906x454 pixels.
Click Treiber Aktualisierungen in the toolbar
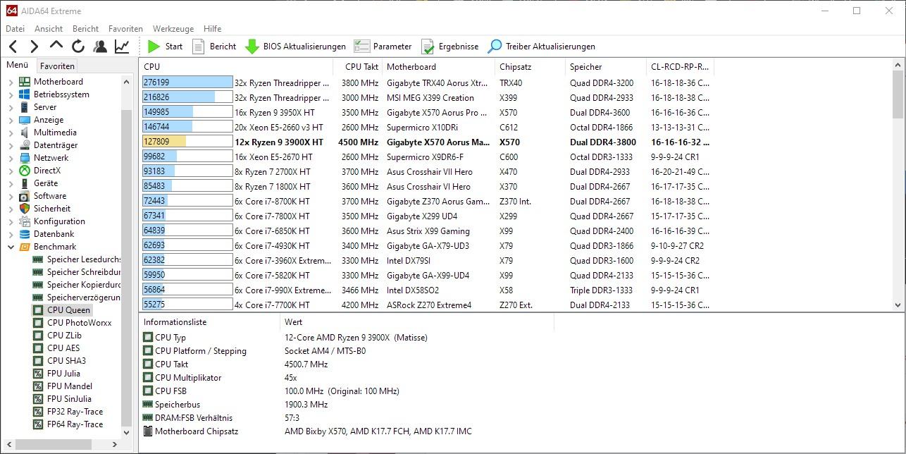542,47
